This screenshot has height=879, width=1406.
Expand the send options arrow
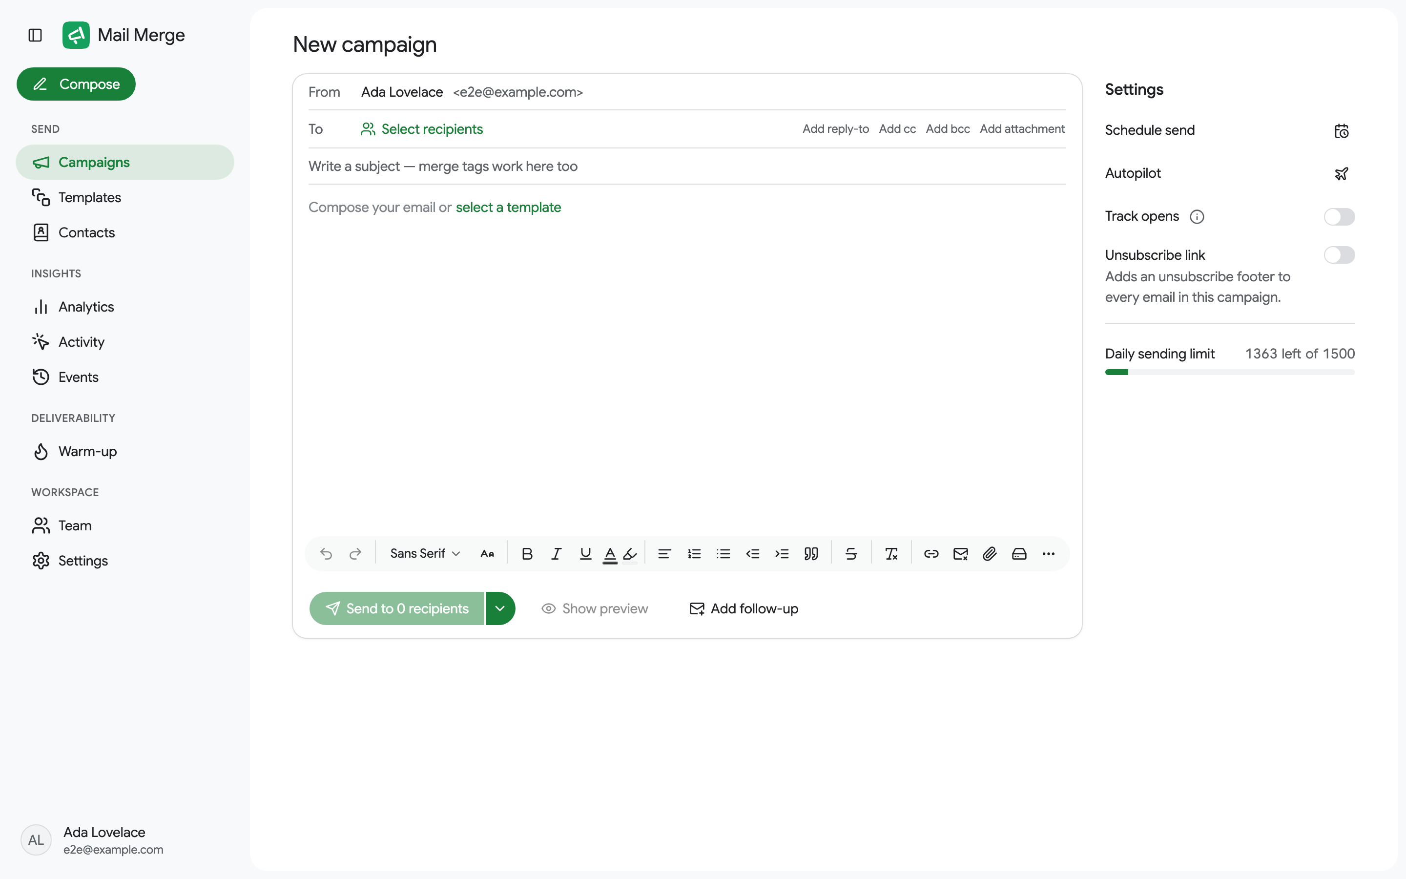pyautogui.click(x=500, y=608)
